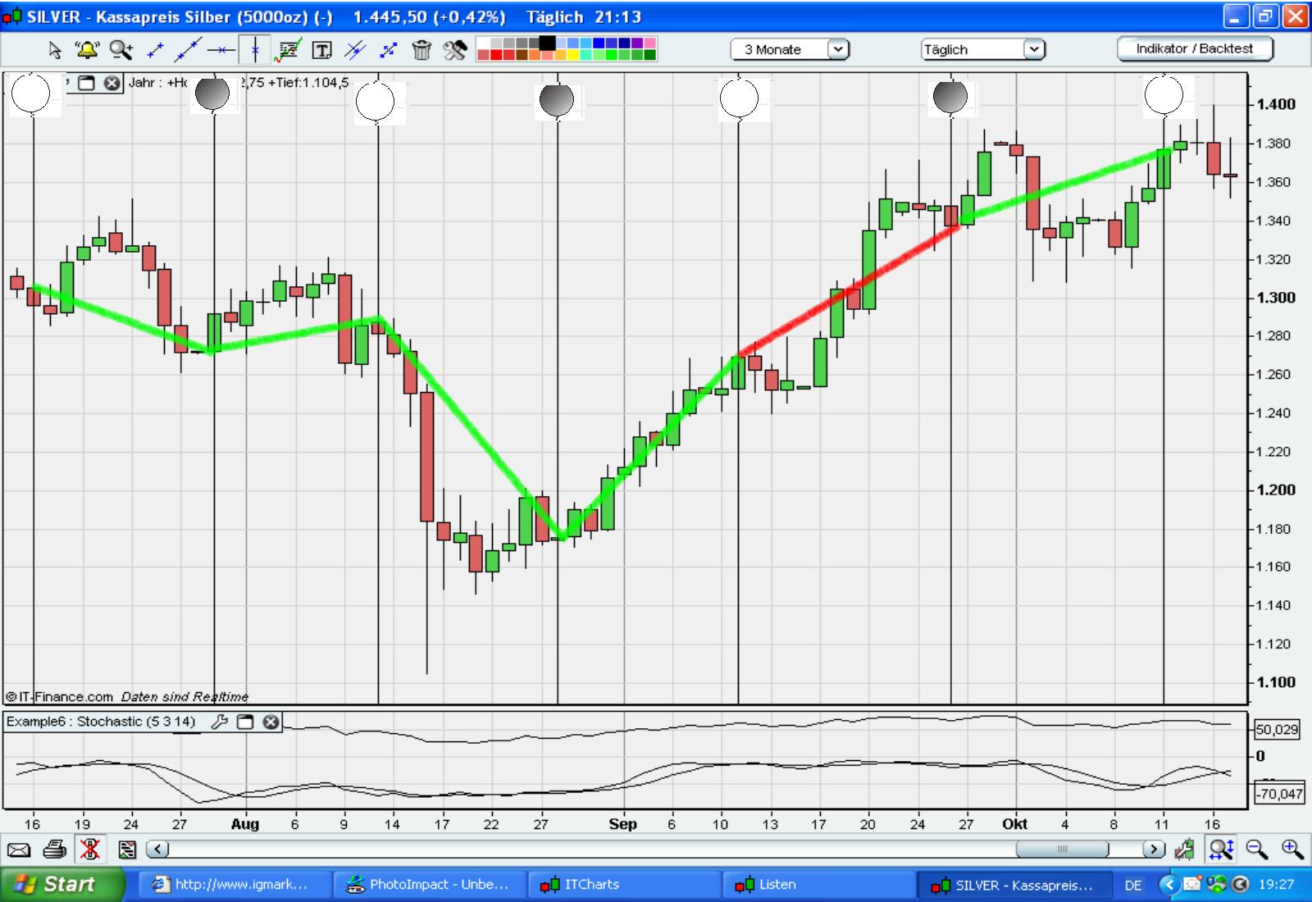Image resolution: width=1312 pixels, height=902 pixels.
Task: Click the 'Okt' month label on time axis
Action: pyautogui.click(x=1015, y=824)
